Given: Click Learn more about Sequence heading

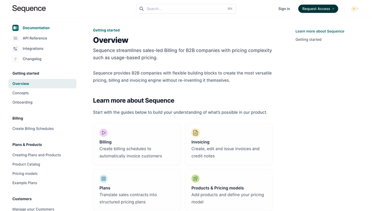Looking at the screenshot, I should coord(134,100).
